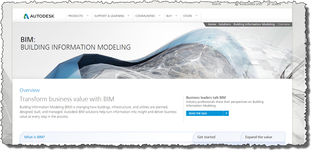Image resolution: width=315 pixels, height=154 pixels.
Task: Open the Products menu
Action: coord(75,16)
